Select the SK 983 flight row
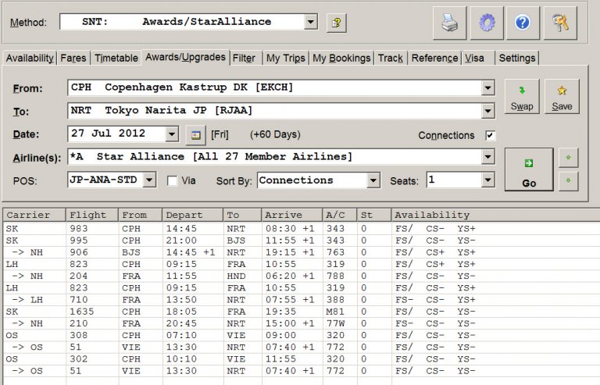Viewport: 600px width, 385px height. [x=234, y=228]
